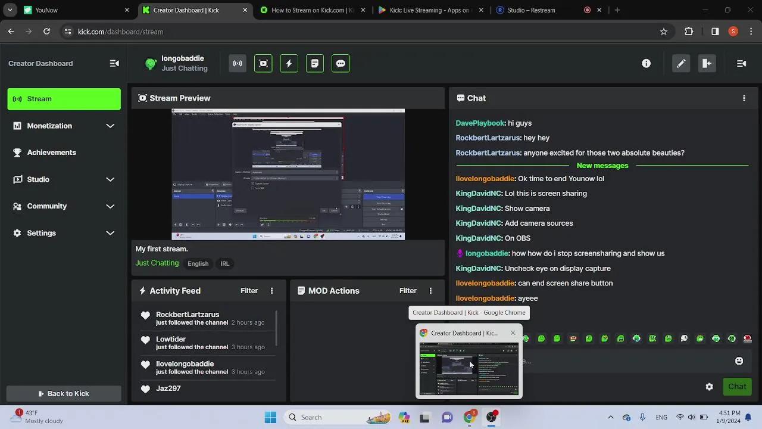Open the MOD Actions Filter dropdown
Screen dimensions: 762x429
pyautogui.click(x=408, y=291)
